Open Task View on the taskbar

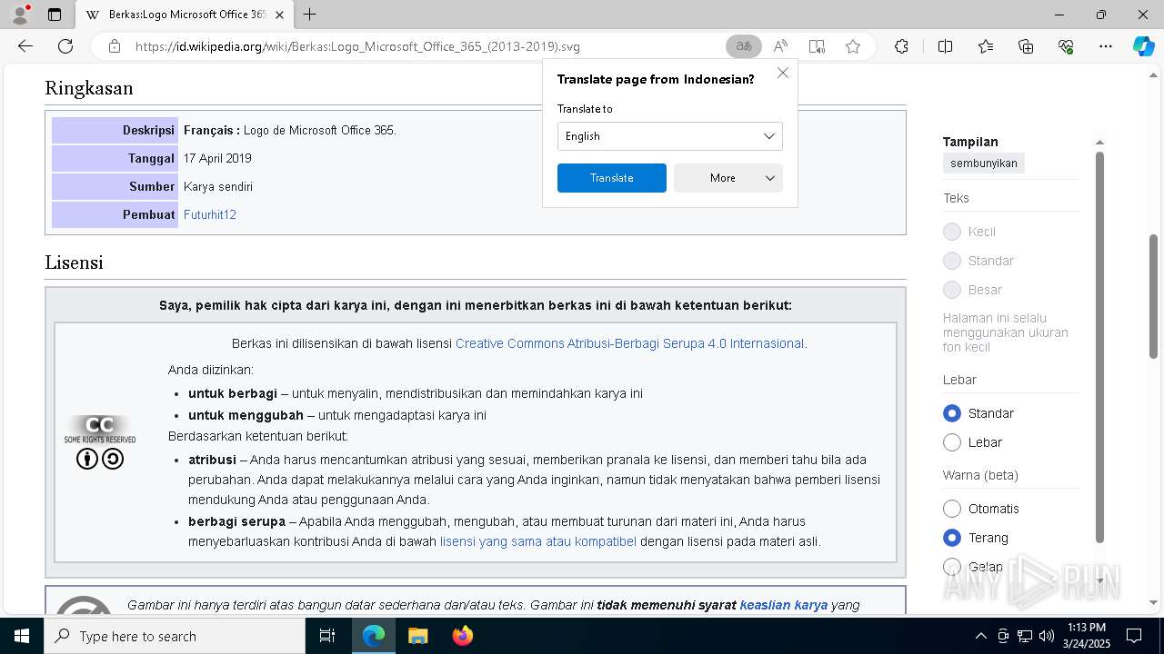tap(327, 636)
